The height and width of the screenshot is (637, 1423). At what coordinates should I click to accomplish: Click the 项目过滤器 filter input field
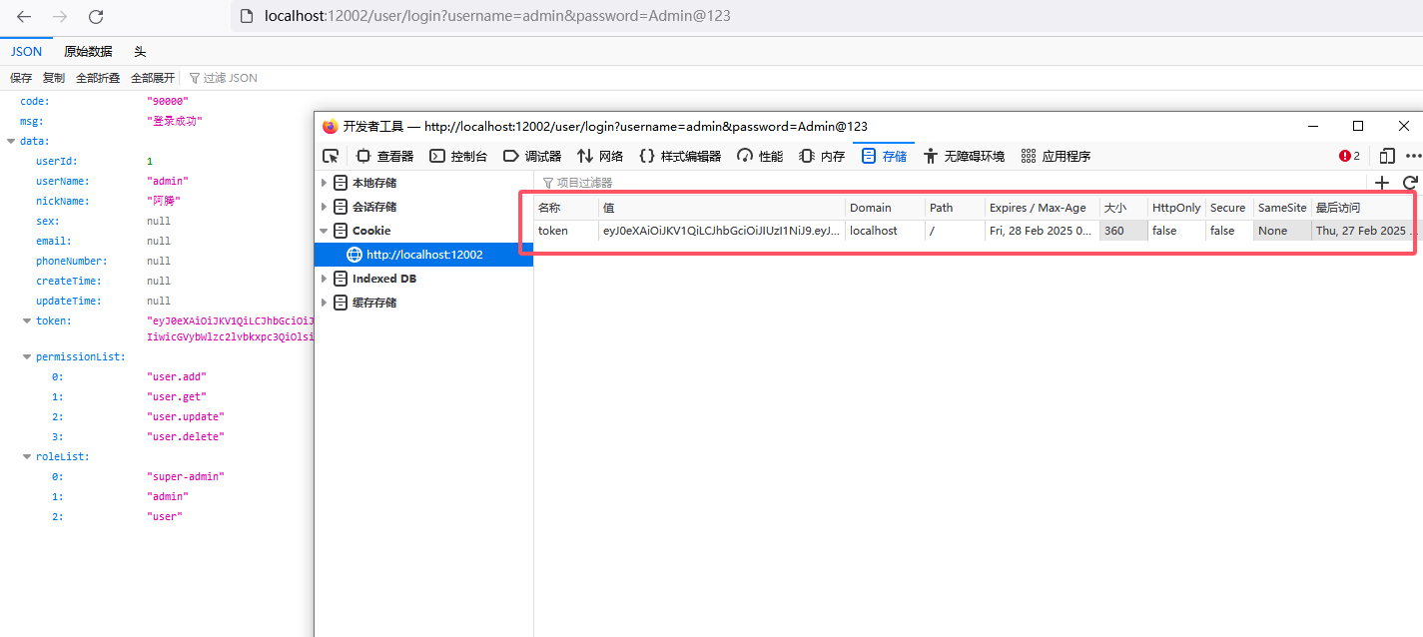tap(699, 183)
